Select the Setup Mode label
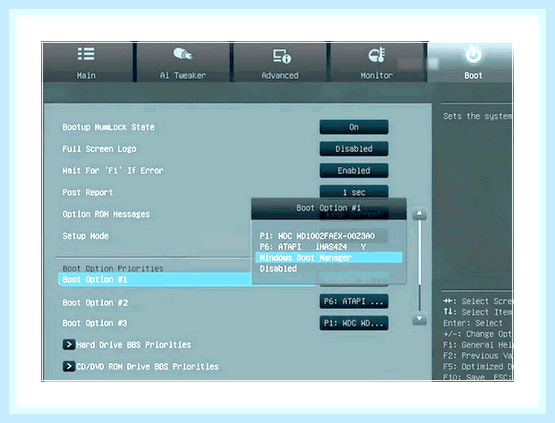The height and width of the screenshot is (423, 555). (85, 236)
